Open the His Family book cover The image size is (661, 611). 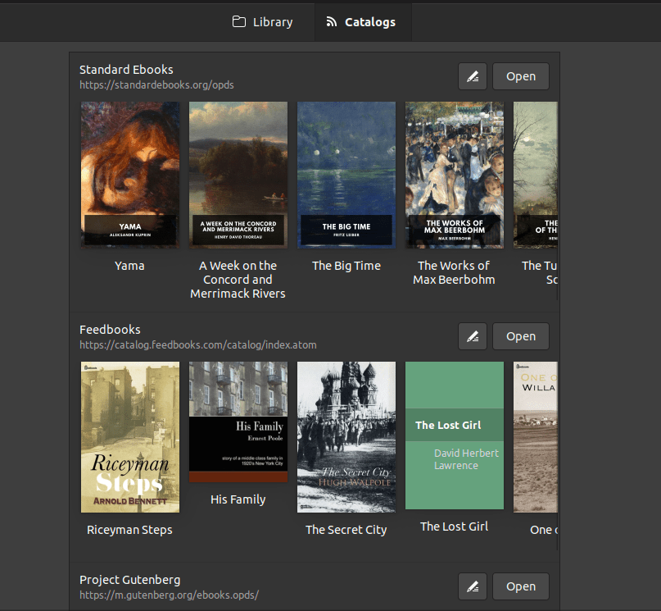[238, 422]
